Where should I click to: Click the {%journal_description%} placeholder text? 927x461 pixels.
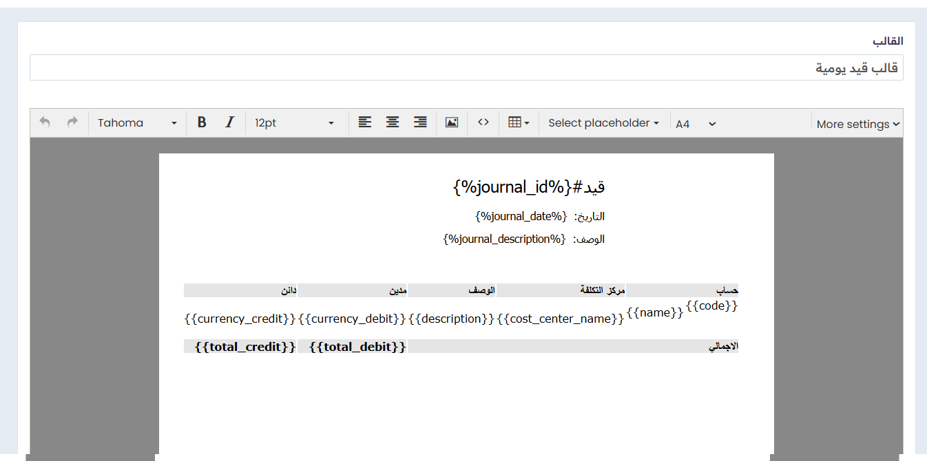[x=505, y=239]
